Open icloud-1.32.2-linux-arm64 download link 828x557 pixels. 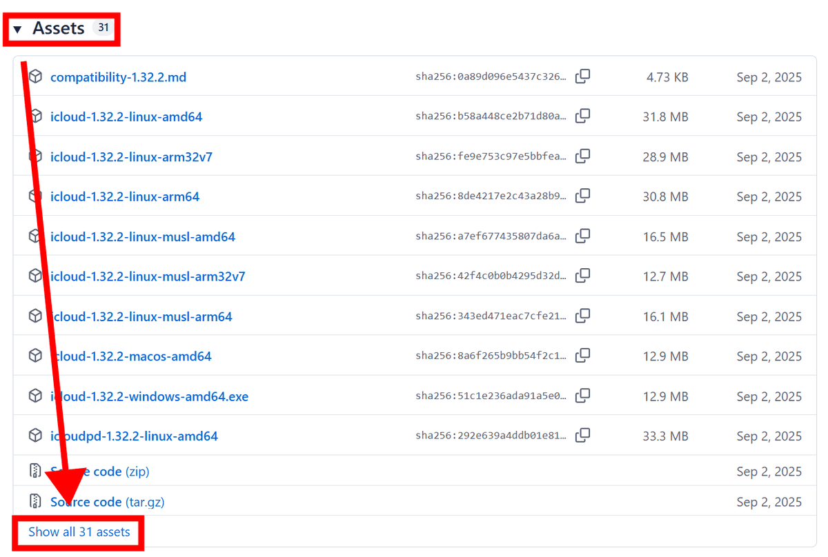click(125, 197)
